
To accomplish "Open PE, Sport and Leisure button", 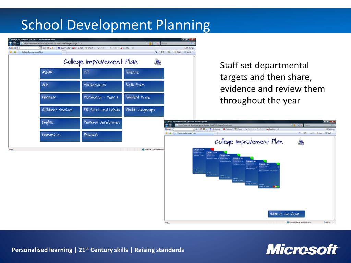I will click(102, 111).
